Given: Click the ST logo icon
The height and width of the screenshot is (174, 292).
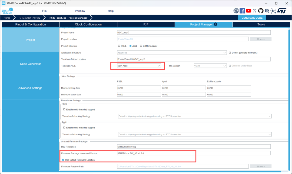Looking at the screenshot, I should coord(282,11).
